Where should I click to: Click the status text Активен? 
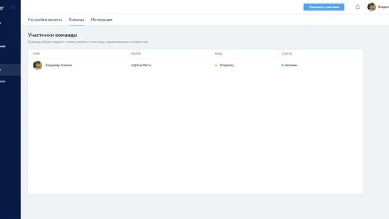pos(291,65)
